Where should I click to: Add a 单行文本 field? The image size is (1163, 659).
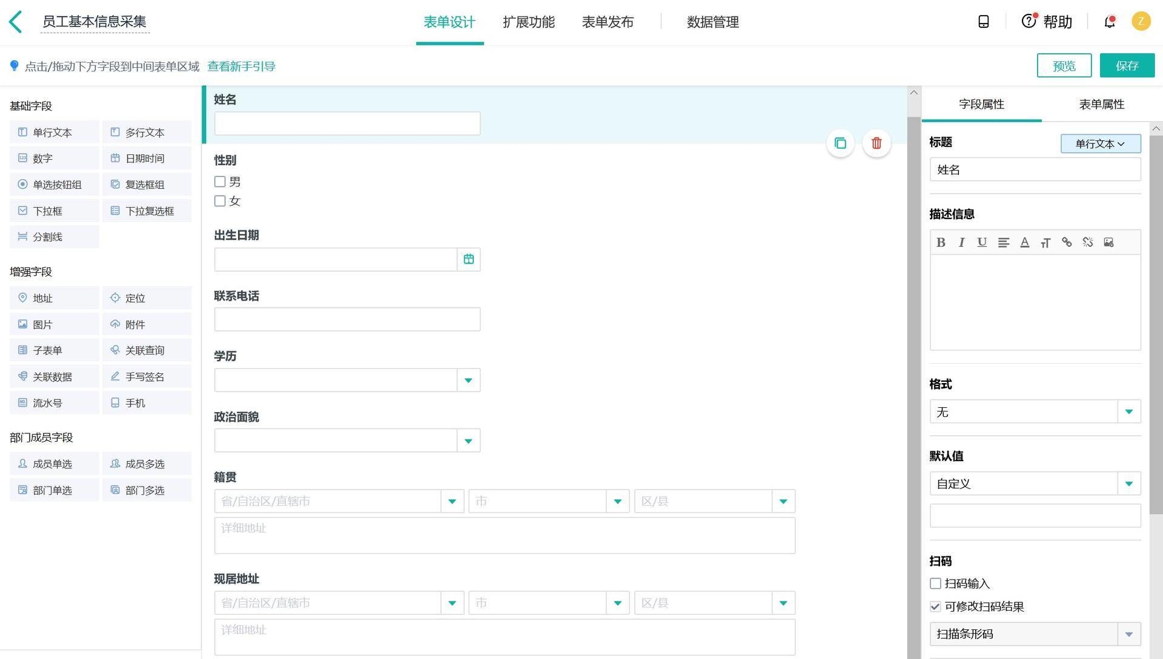tap(55, 132)
